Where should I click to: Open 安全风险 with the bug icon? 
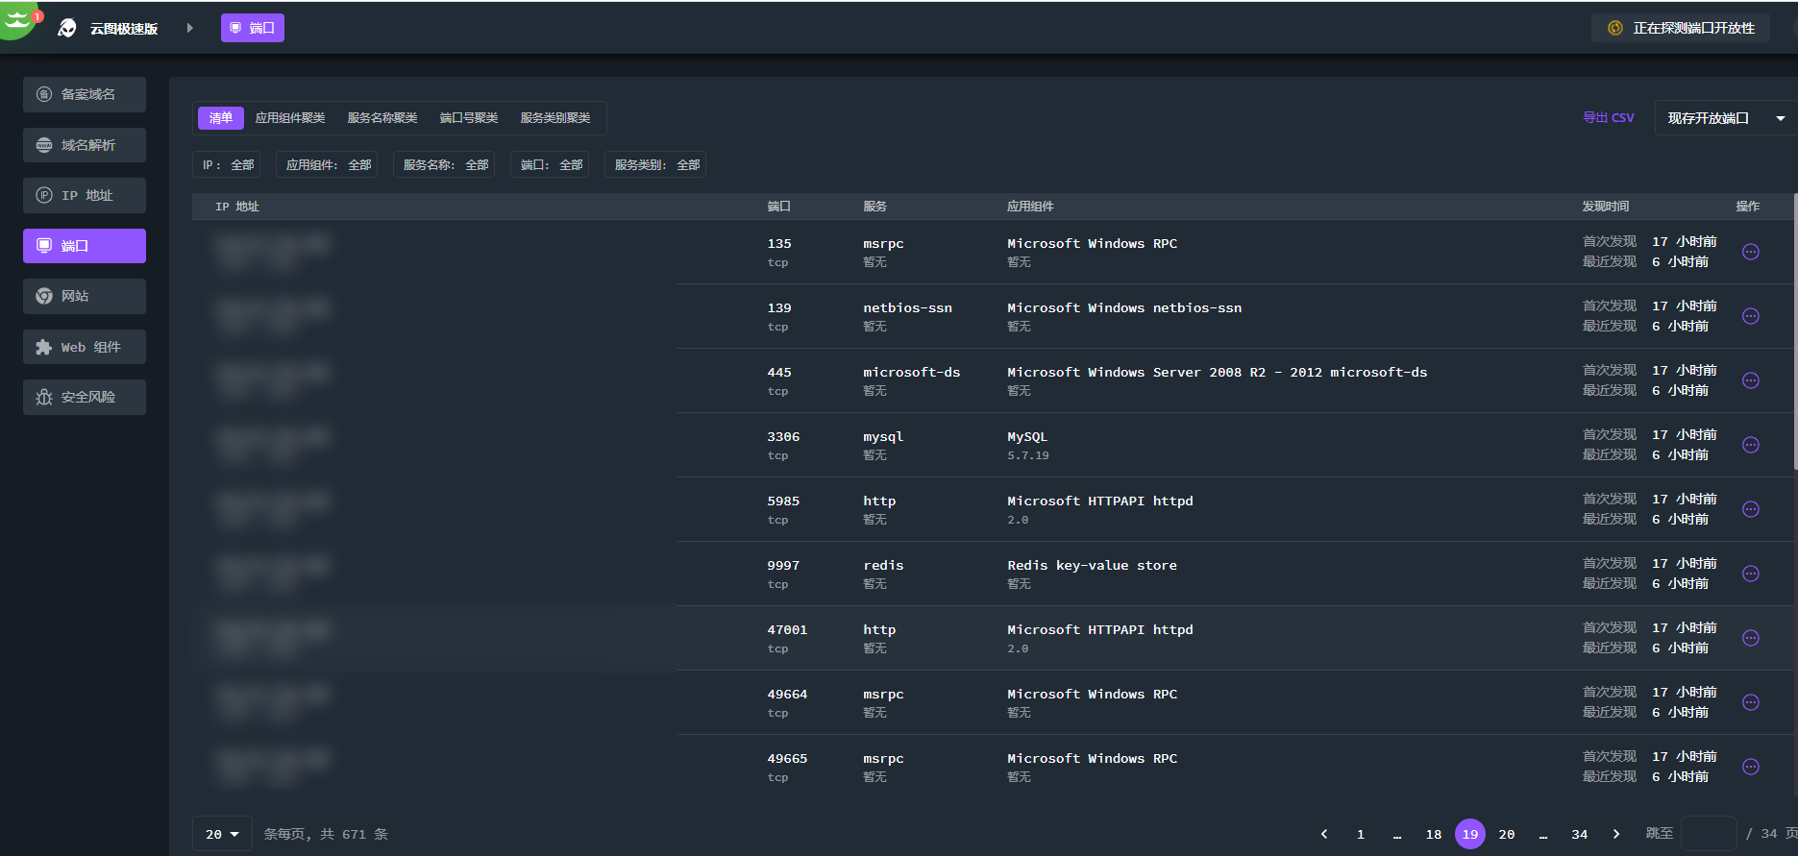click(85, 397)
